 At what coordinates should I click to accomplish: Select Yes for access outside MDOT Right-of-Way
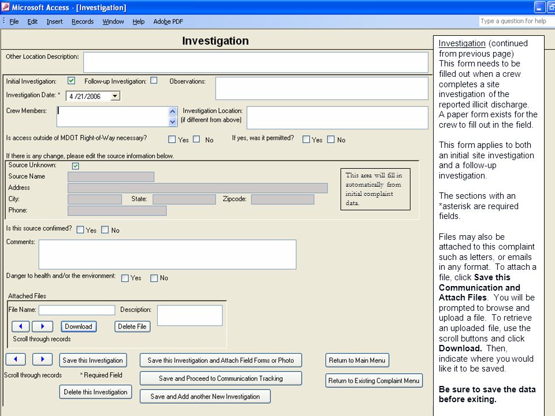[x=172, y=139]
